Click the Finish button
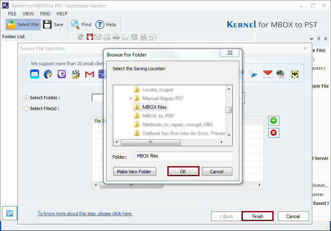Screen dimensions: 331x231 (258, 216)
